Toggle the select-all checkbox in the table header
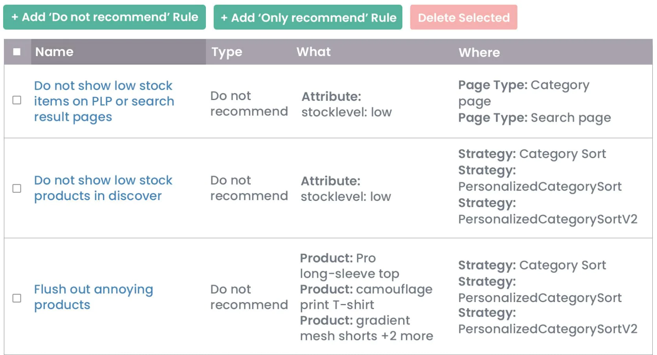This screenshot has width=657, height=355. click(x=17, y=52)
